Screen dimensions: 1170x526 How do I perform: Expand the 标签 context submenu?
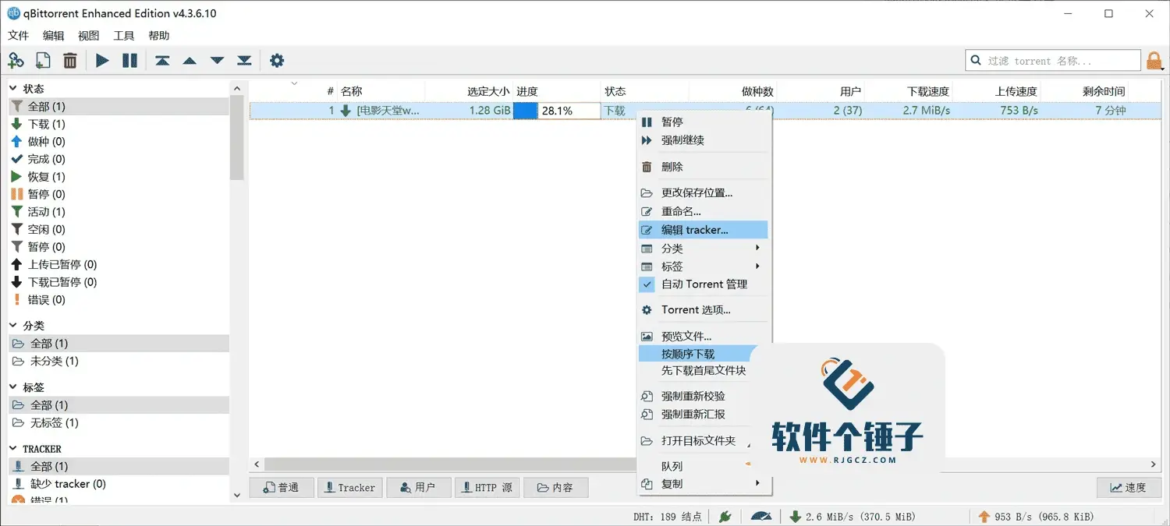tap(704, 267)
